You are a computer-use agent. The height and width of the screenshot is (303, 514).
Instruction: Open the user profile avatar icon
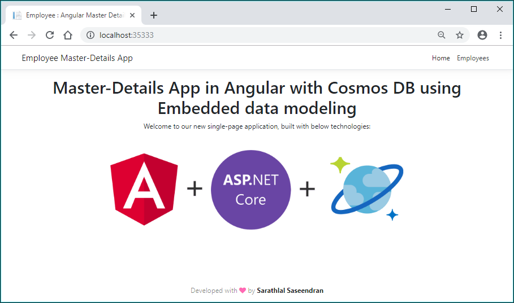point(482,35)
